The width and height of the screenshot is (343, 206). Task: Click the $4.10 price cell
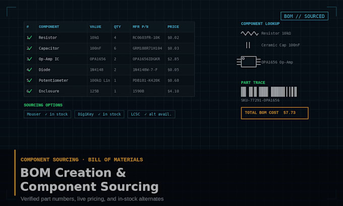pos(173,91)
